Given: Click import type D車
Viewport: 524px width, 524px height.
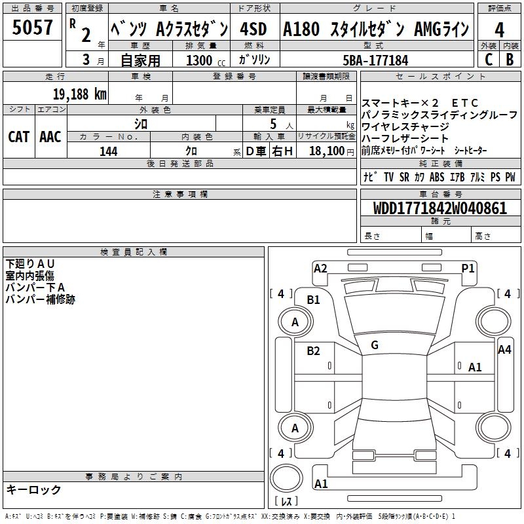Looking at the screenshot, I should pos(256,151).
